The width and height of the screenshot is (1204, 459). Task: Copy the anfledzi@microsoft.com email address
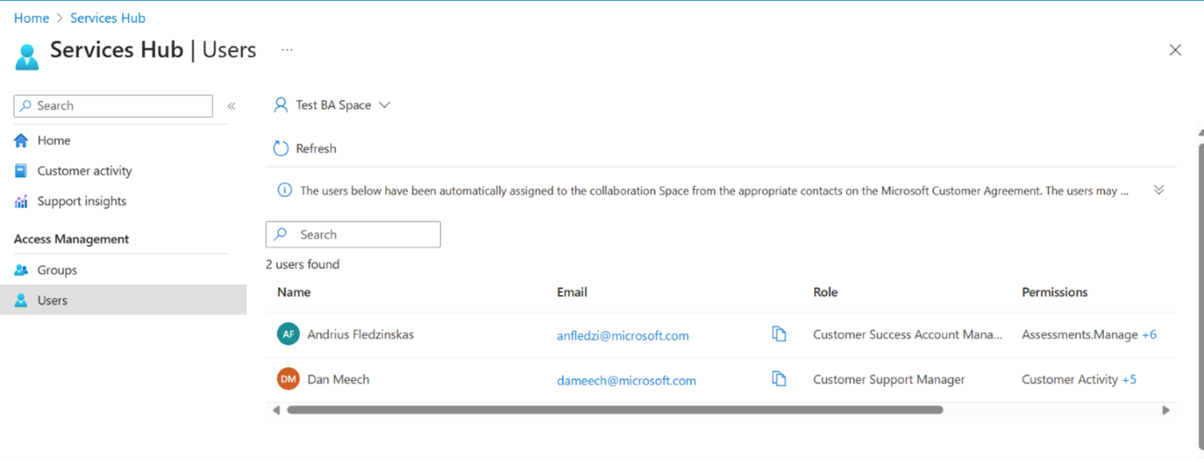[x=779, y=334]
